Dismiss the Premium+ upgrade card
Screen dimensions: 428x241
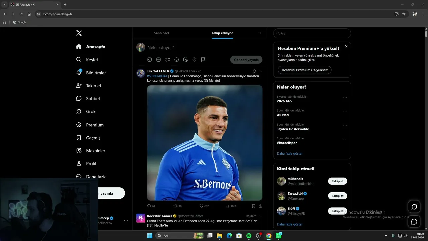[x=346, y=46]
